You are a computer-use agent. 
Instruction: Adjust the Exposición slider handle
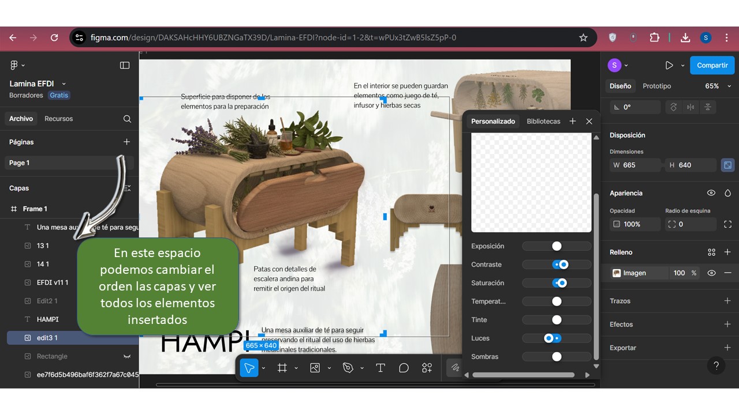(557, 246)
